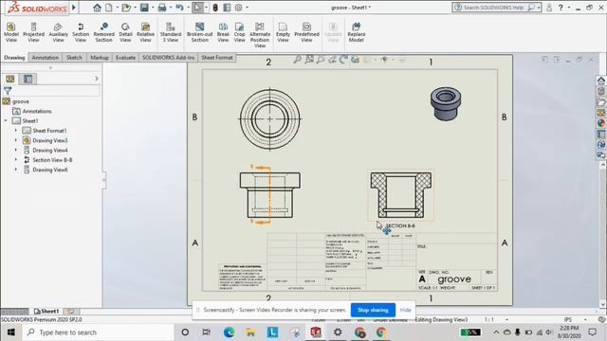Create a Detail View
The width and height of the screenshot is (607, 341).
[x=125, y=31]
